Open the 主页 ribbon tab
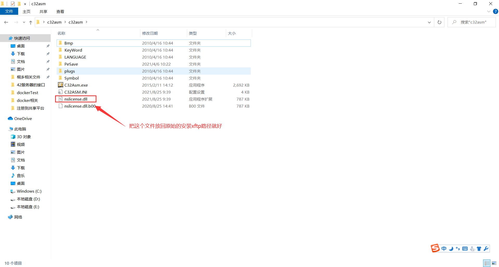The width and height of the screenshot is (499, 267). pos(27,11)
